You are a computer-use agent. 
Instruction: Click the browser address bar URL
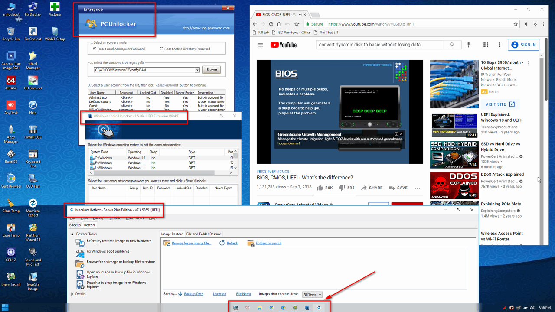click(x=371, y=24)
